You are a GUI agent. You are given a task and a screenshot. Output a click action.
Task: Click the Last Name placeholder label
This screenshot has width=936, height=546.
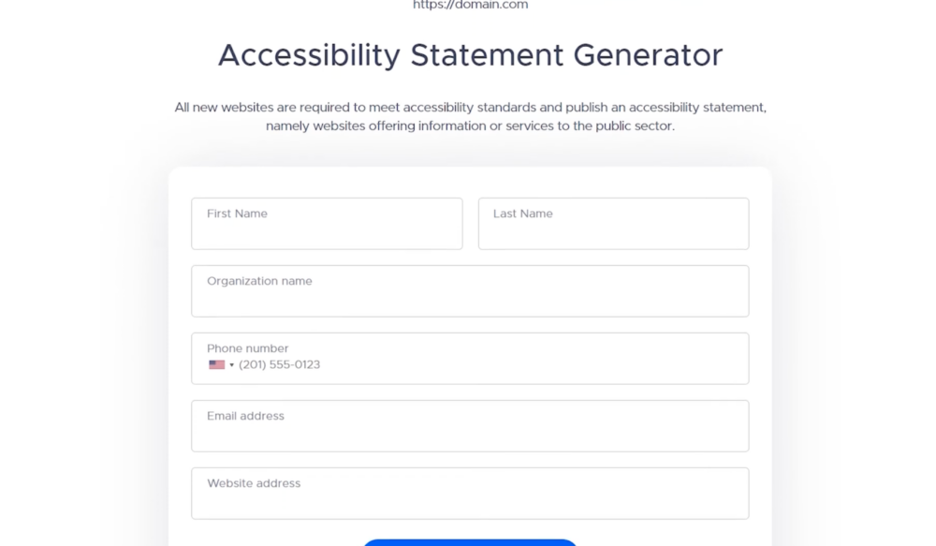click(x=522, y=213)
